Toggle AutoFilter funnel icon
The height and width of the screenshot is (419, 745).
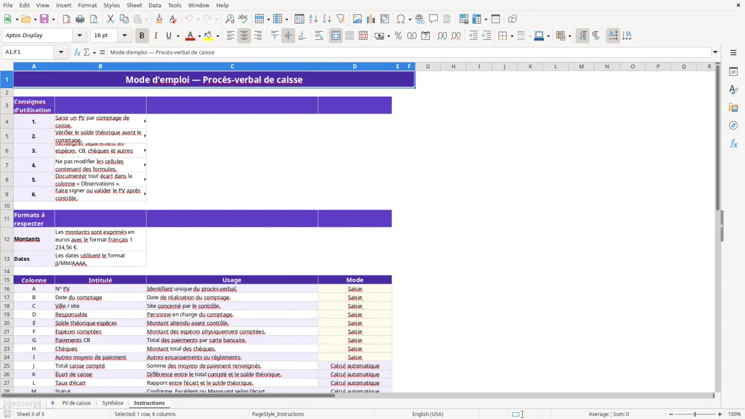341,19
